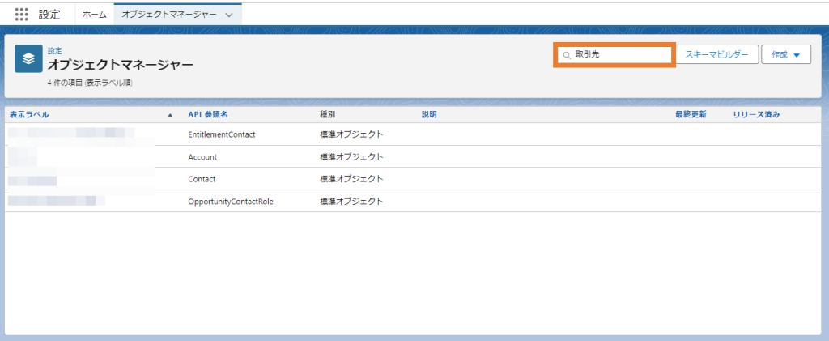Image resolution: width=829 pixels, height=341 pixels.
Task: Click the 4 件の項目 (表示ラベル順) count text
Action: click(89, 83)
